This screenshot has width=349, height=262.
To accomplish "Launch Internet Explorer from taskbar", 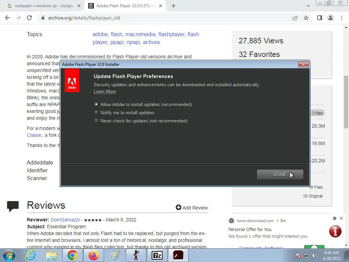I will [30, 255].
